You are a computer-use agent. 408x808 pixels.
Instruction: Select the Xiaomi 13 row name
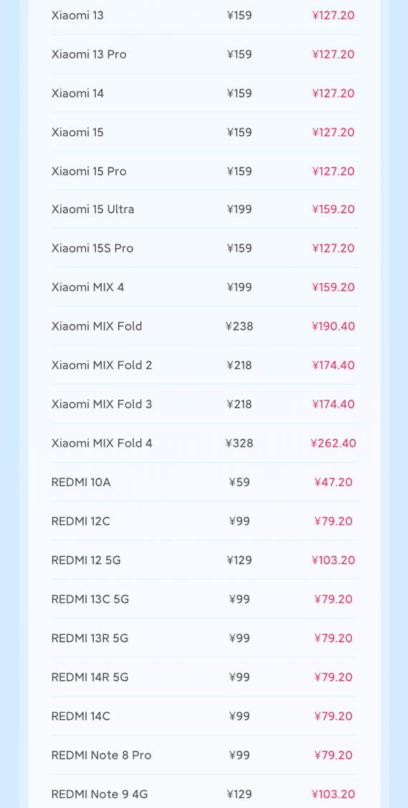point(77,16)
